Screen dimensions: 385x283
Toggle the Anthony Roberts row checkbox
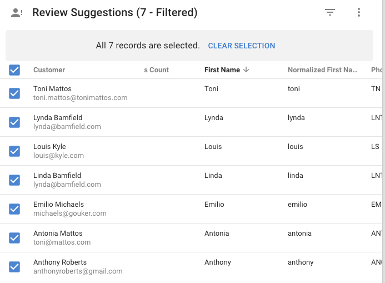(x=14, y=267)
